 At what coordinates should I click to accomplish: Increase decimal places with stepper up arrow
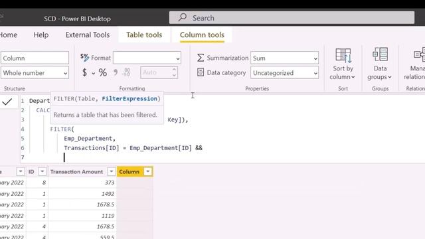point(174,69)
